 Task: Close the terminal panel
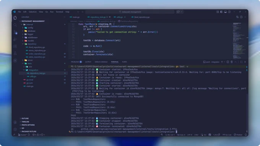(245, 62)
